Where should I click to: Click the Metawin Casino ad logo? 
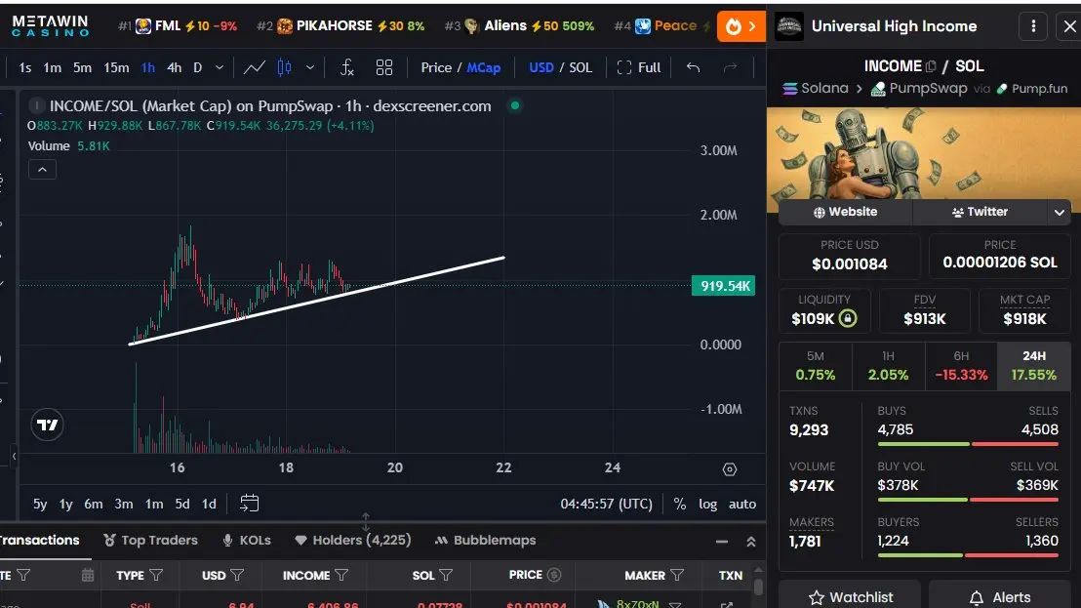[x=51, y=26]
